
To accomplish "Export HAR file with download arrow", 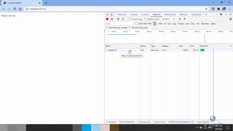I will click(185, 19).
